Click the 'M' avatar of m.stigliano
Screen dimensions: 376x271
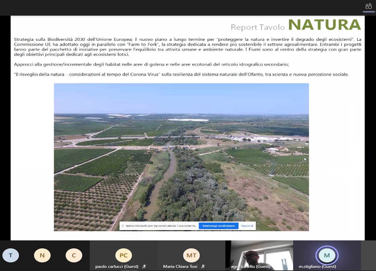point(327,255)
